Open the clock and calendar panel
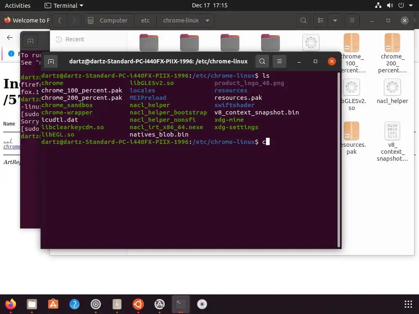Viewport: 419px width, 314px height. click(x=209, y=5)
